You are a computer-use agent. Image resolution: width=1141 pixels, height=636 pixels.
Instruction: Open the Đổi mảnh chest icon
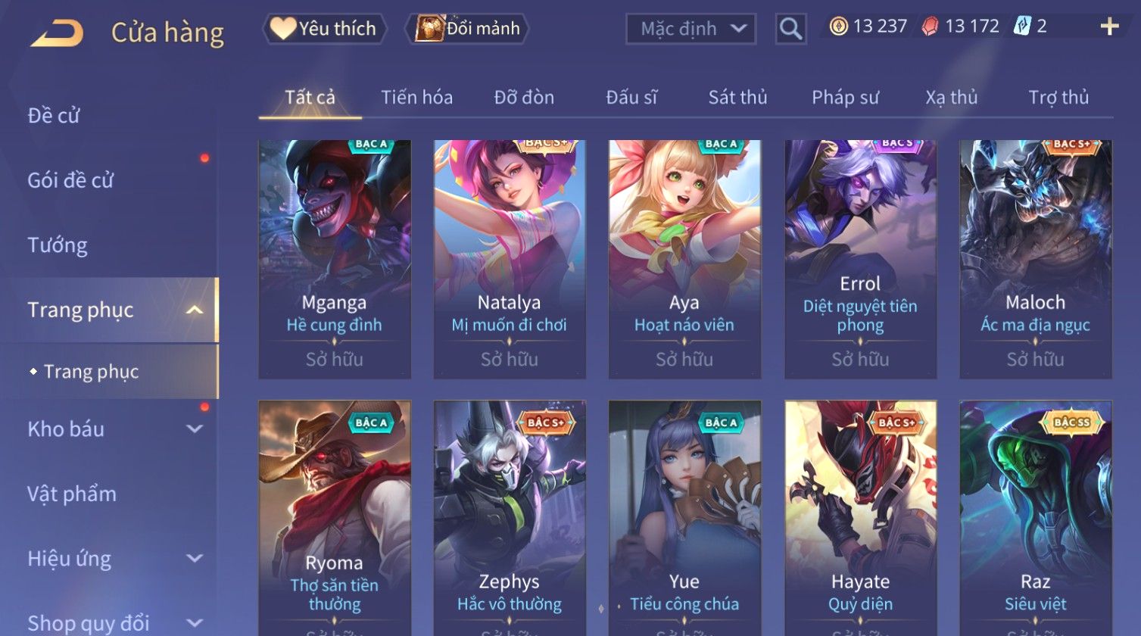click(x=429, y=29)
